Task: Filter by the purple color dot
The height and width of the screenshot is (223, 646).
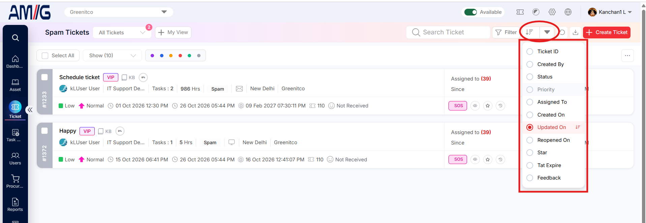Action: tap(152, 56)
